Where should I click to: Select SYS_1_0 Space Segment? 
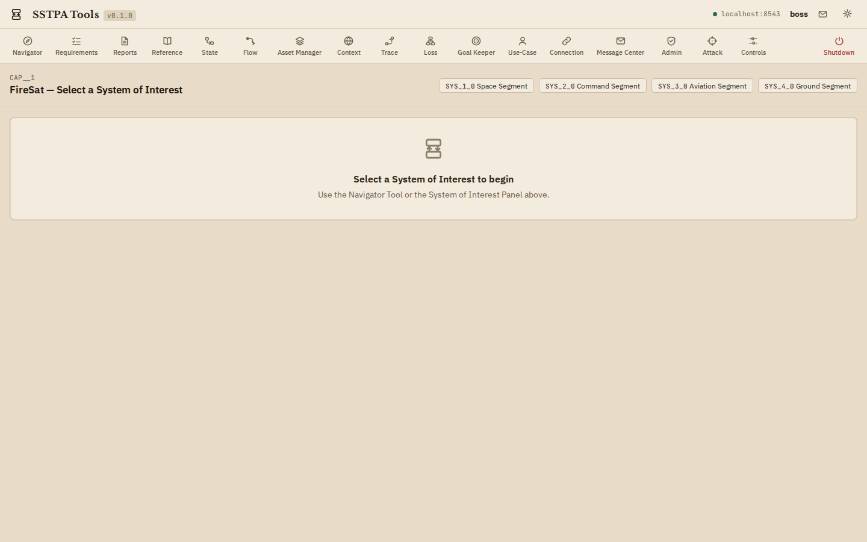486,86
